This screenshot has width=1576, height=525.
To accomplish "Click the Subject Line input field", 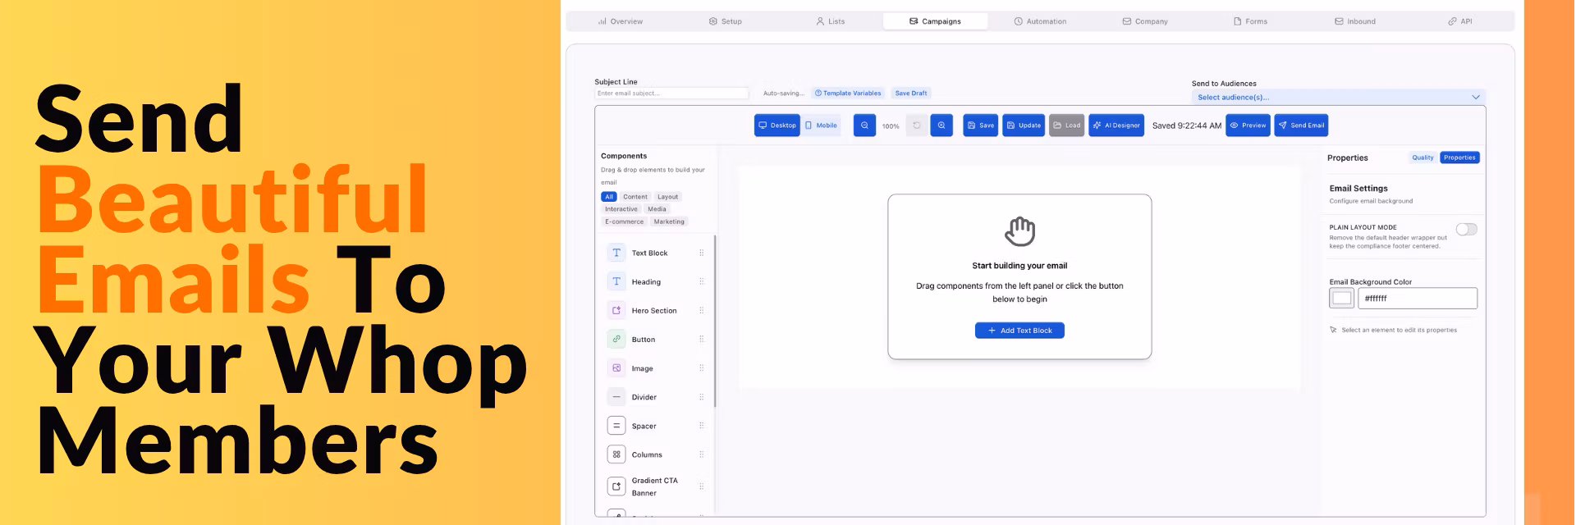I will [x=671, y=94].
